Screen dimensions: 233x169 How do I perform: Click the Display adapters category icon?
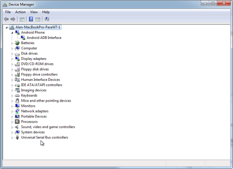point(17,59)
